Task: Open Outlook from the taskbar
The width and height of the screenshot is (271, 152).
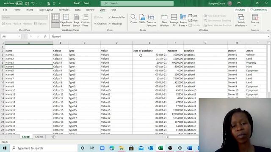Action: (151, 148)
